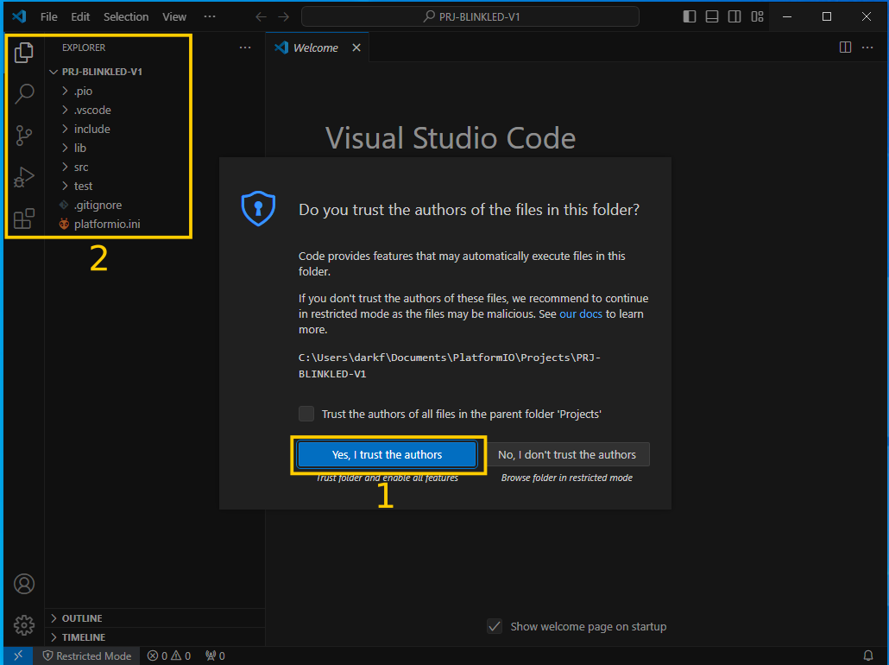Viewport: 889px width, 665px height.
Task: Open Explorer Views and More Actions ellipsis
Action: (x=245, y=47)
